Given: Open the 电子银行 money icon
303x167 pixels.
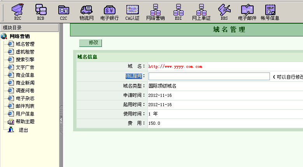Looking at the screenshot, I should tap(109, 10).
